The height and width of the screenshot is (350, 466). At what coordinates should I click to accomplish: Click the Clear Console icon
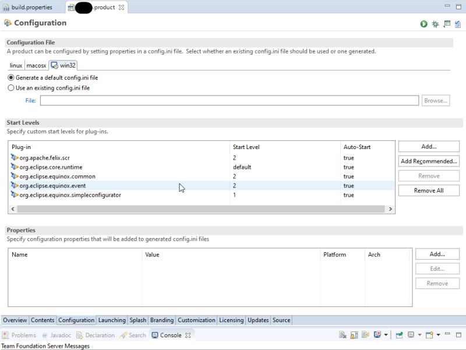[343, 335]
